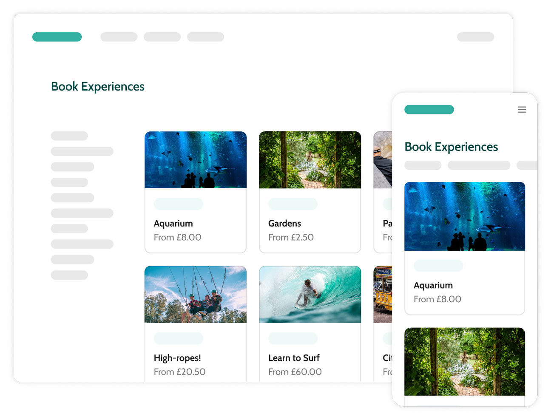This screenshot has width=551, height=420.
Task: Click the Gardens card title
Action: [284, 224]
